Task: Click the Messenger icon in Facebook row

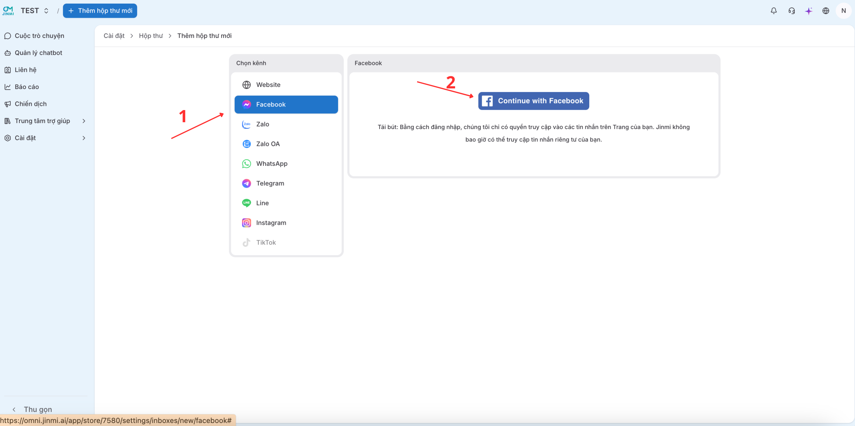Action: 246,104
